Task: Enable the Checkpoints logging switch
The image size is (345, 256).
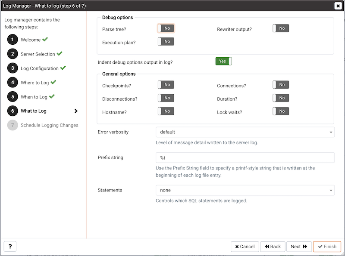Action: pos(166,85)
